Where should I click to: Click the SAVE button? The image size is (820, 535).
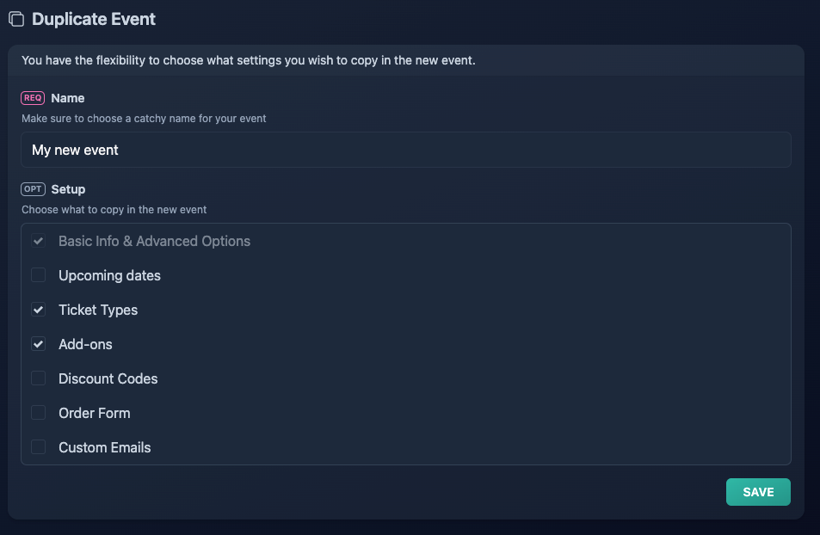tap(758, 492)
